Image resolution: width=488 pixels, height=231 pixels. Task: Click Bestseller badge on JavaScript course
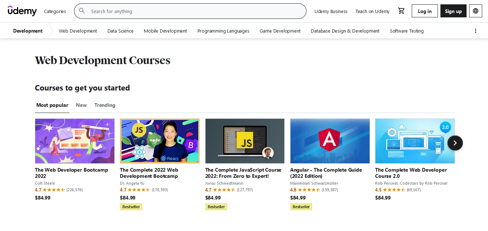[216, 207]
